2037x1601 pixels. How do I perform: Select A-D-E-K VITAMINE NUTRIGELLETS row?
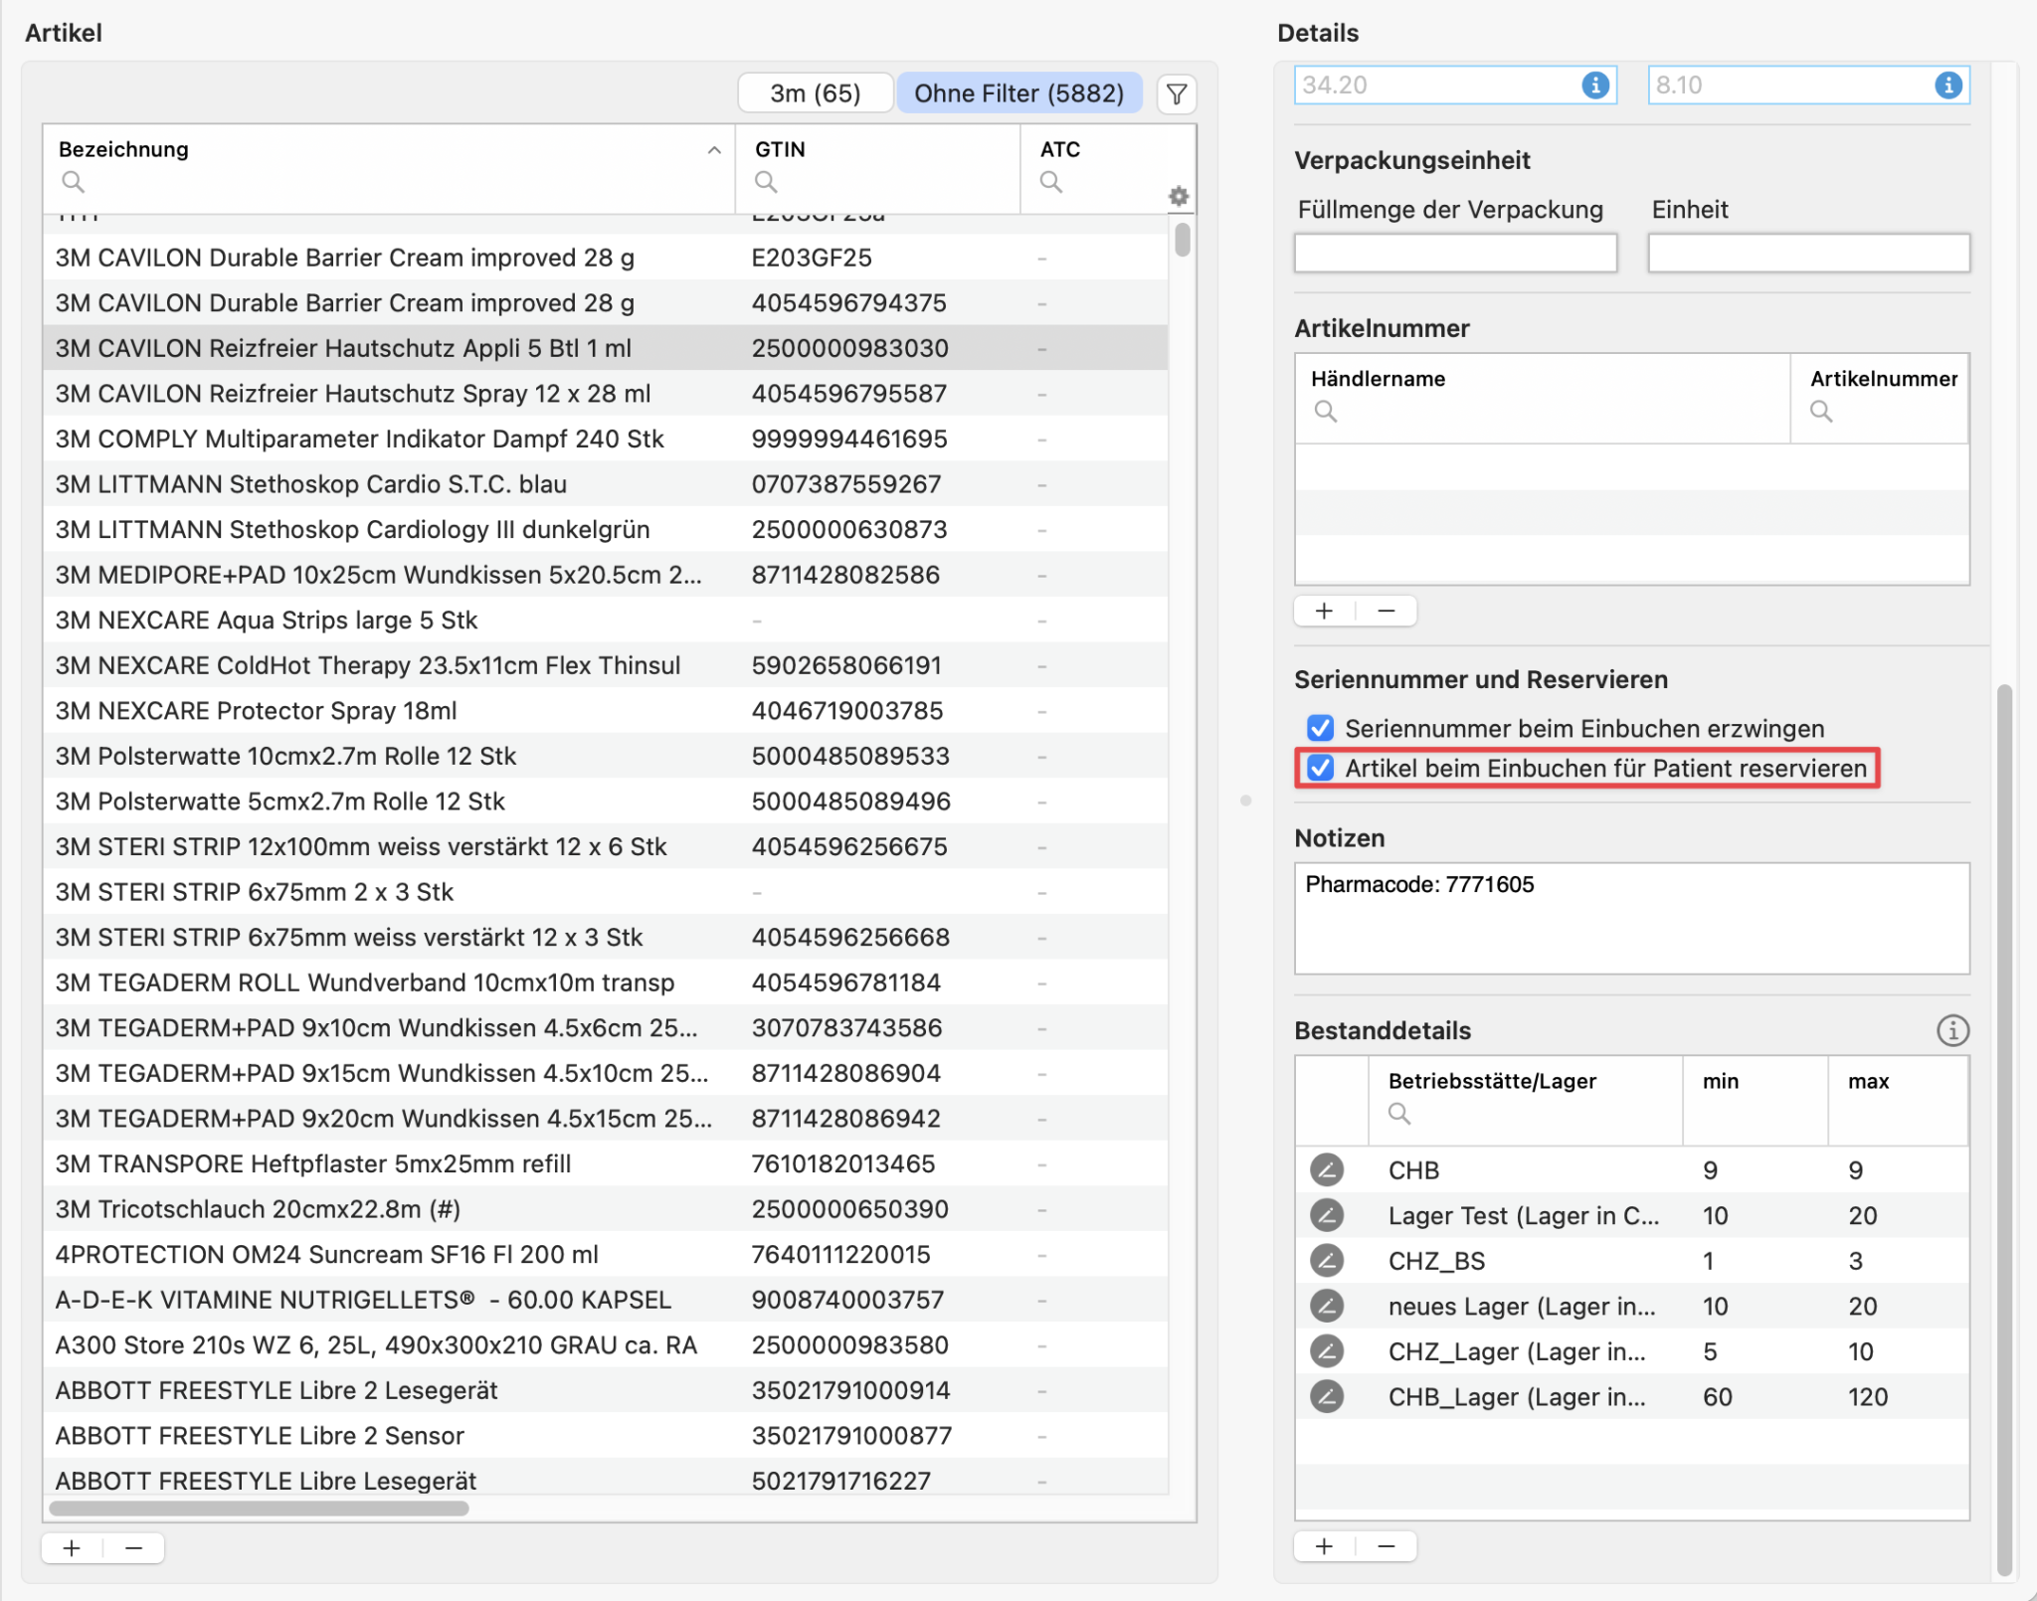(x=606, y=1300)
